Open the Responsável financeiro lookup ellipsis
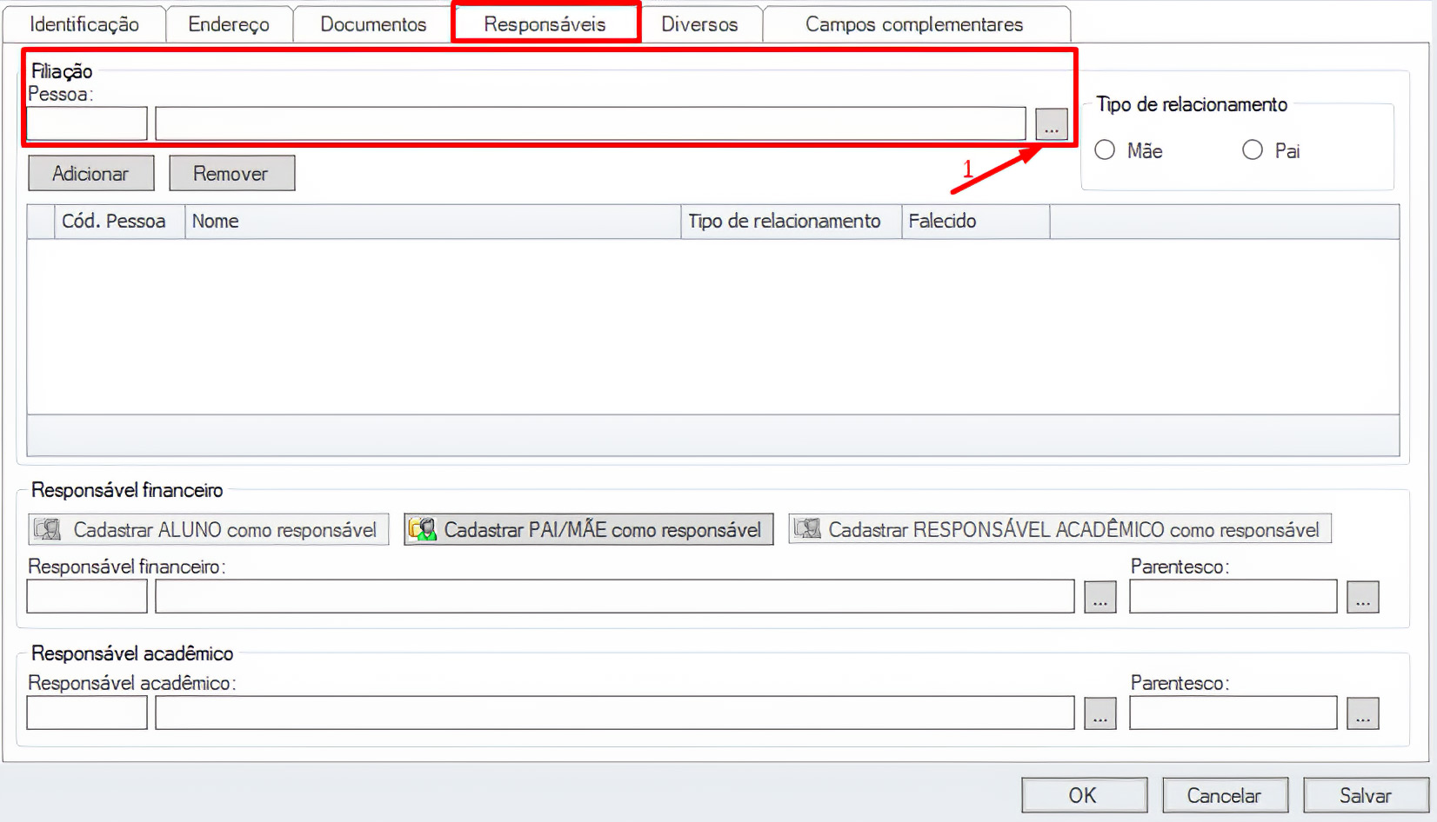Image resolution: width=1437 pixels, height=822 pixels. (1099, 597)
